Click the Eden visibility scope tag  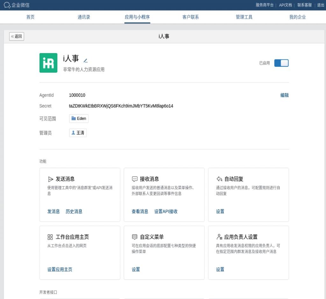tap(79, 118)
